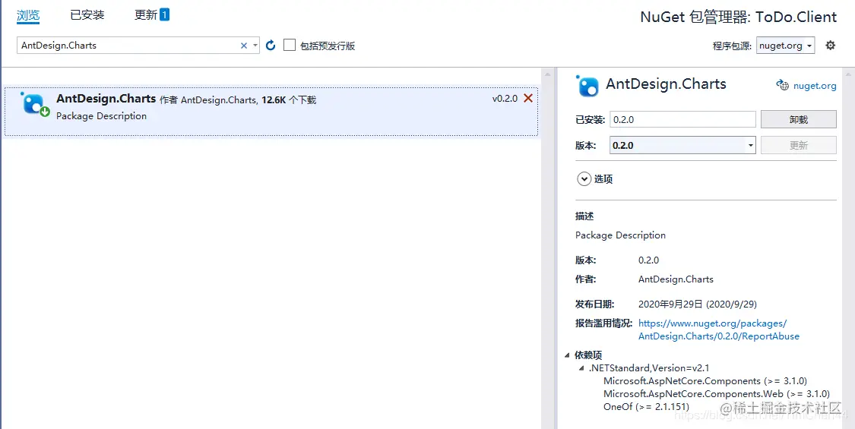This screenshot has width=855, height=429.
Task: Click the details pane scrollbar up arrow
Action: tap(849, 74)
